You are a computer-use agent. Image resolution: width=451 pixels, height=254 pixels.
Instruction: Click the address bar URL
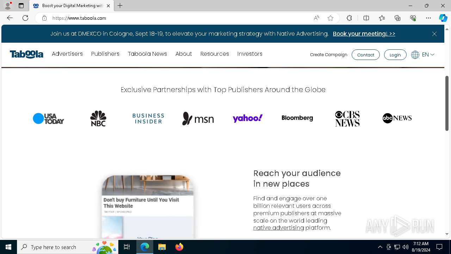click(79, 18)
